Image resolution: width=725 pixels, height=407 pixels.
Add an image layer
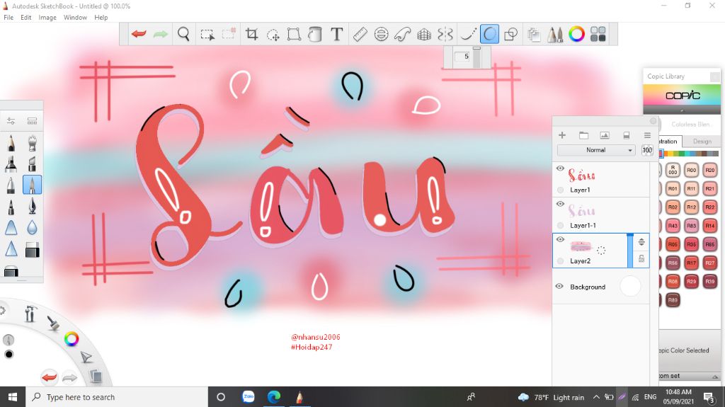pyautogui.click(x=605, y=135)
